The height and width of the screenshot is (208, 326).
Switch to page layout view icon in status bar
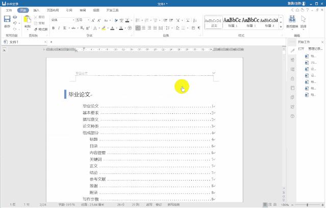(265, 204)
